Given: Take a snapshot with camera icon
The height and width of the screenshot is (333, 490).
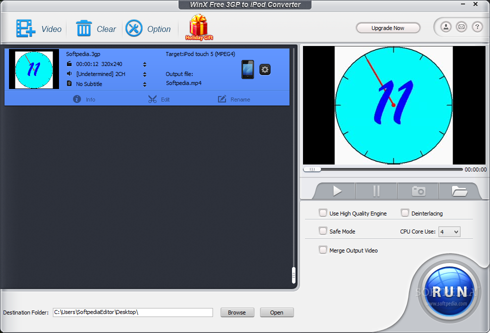Looking at the screenshot, I should pos(418,191).
